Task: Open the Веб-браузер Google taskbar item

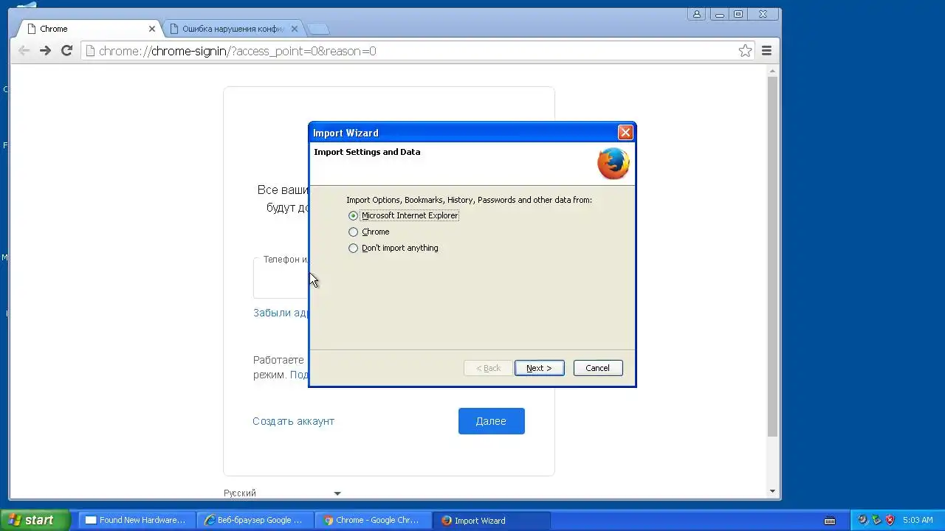Action: [255, 520]
